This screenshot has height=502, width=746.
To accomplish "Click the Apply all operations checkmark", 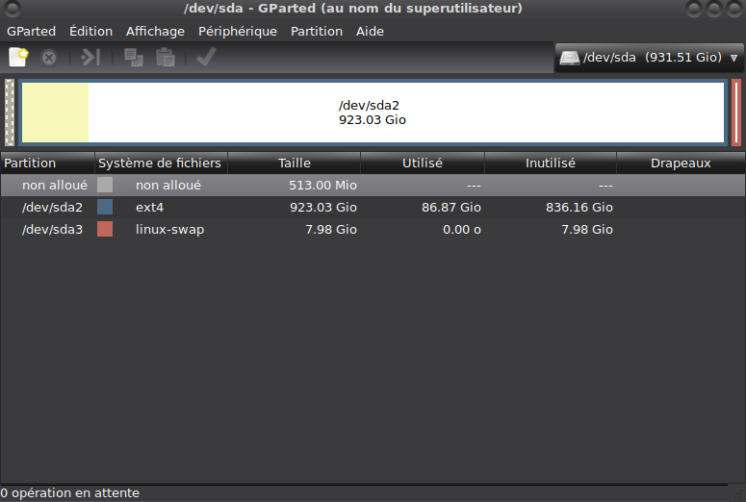I will [207, 57].
